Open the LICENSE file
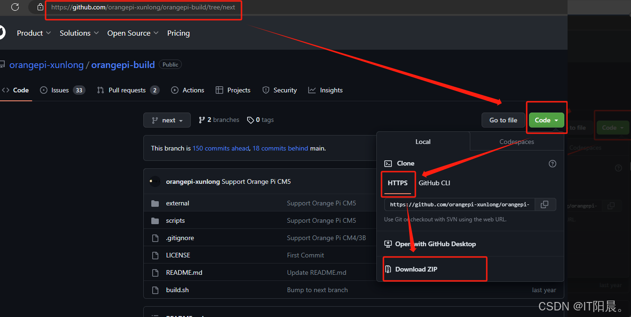This screenshot has width=631, height=317. [x=178, y=255]
